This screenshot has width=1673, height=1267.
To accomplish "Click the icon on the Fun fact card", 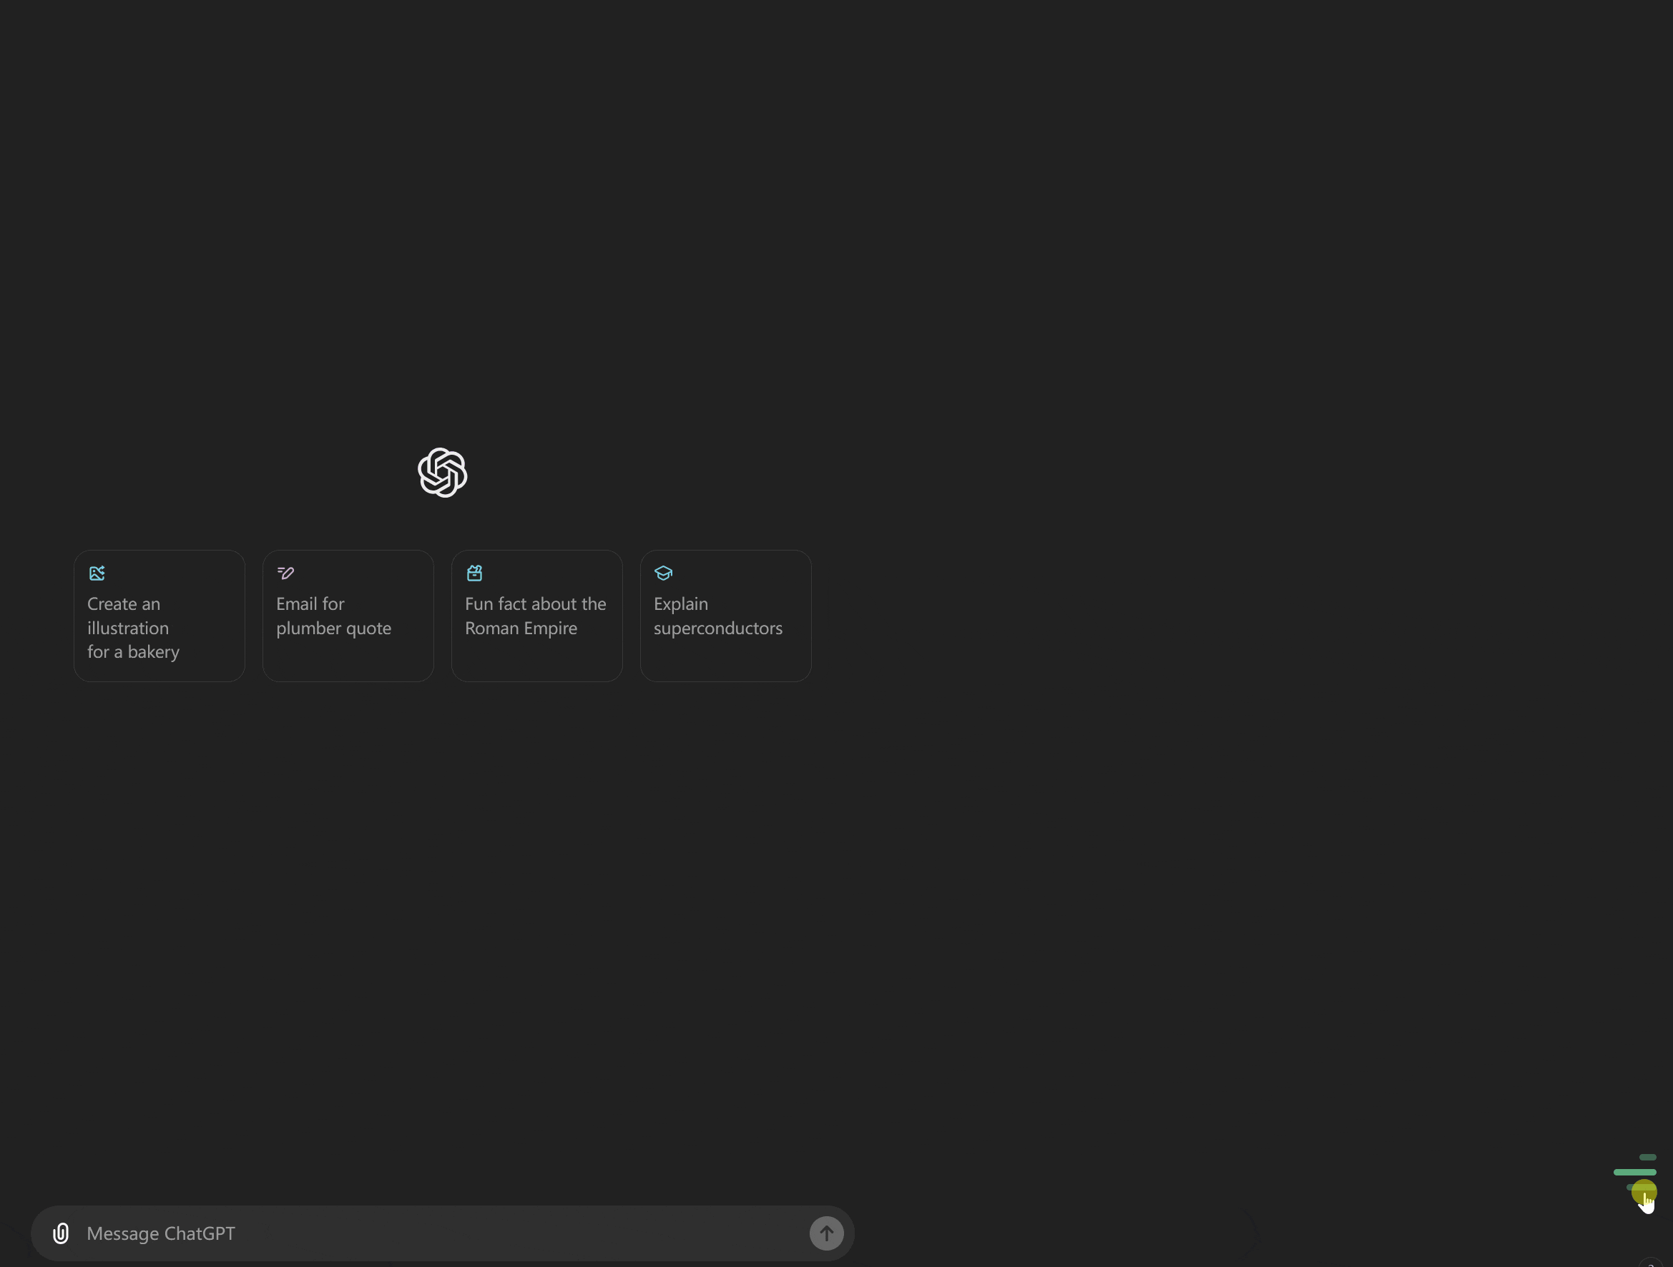I will click(474, 573).
